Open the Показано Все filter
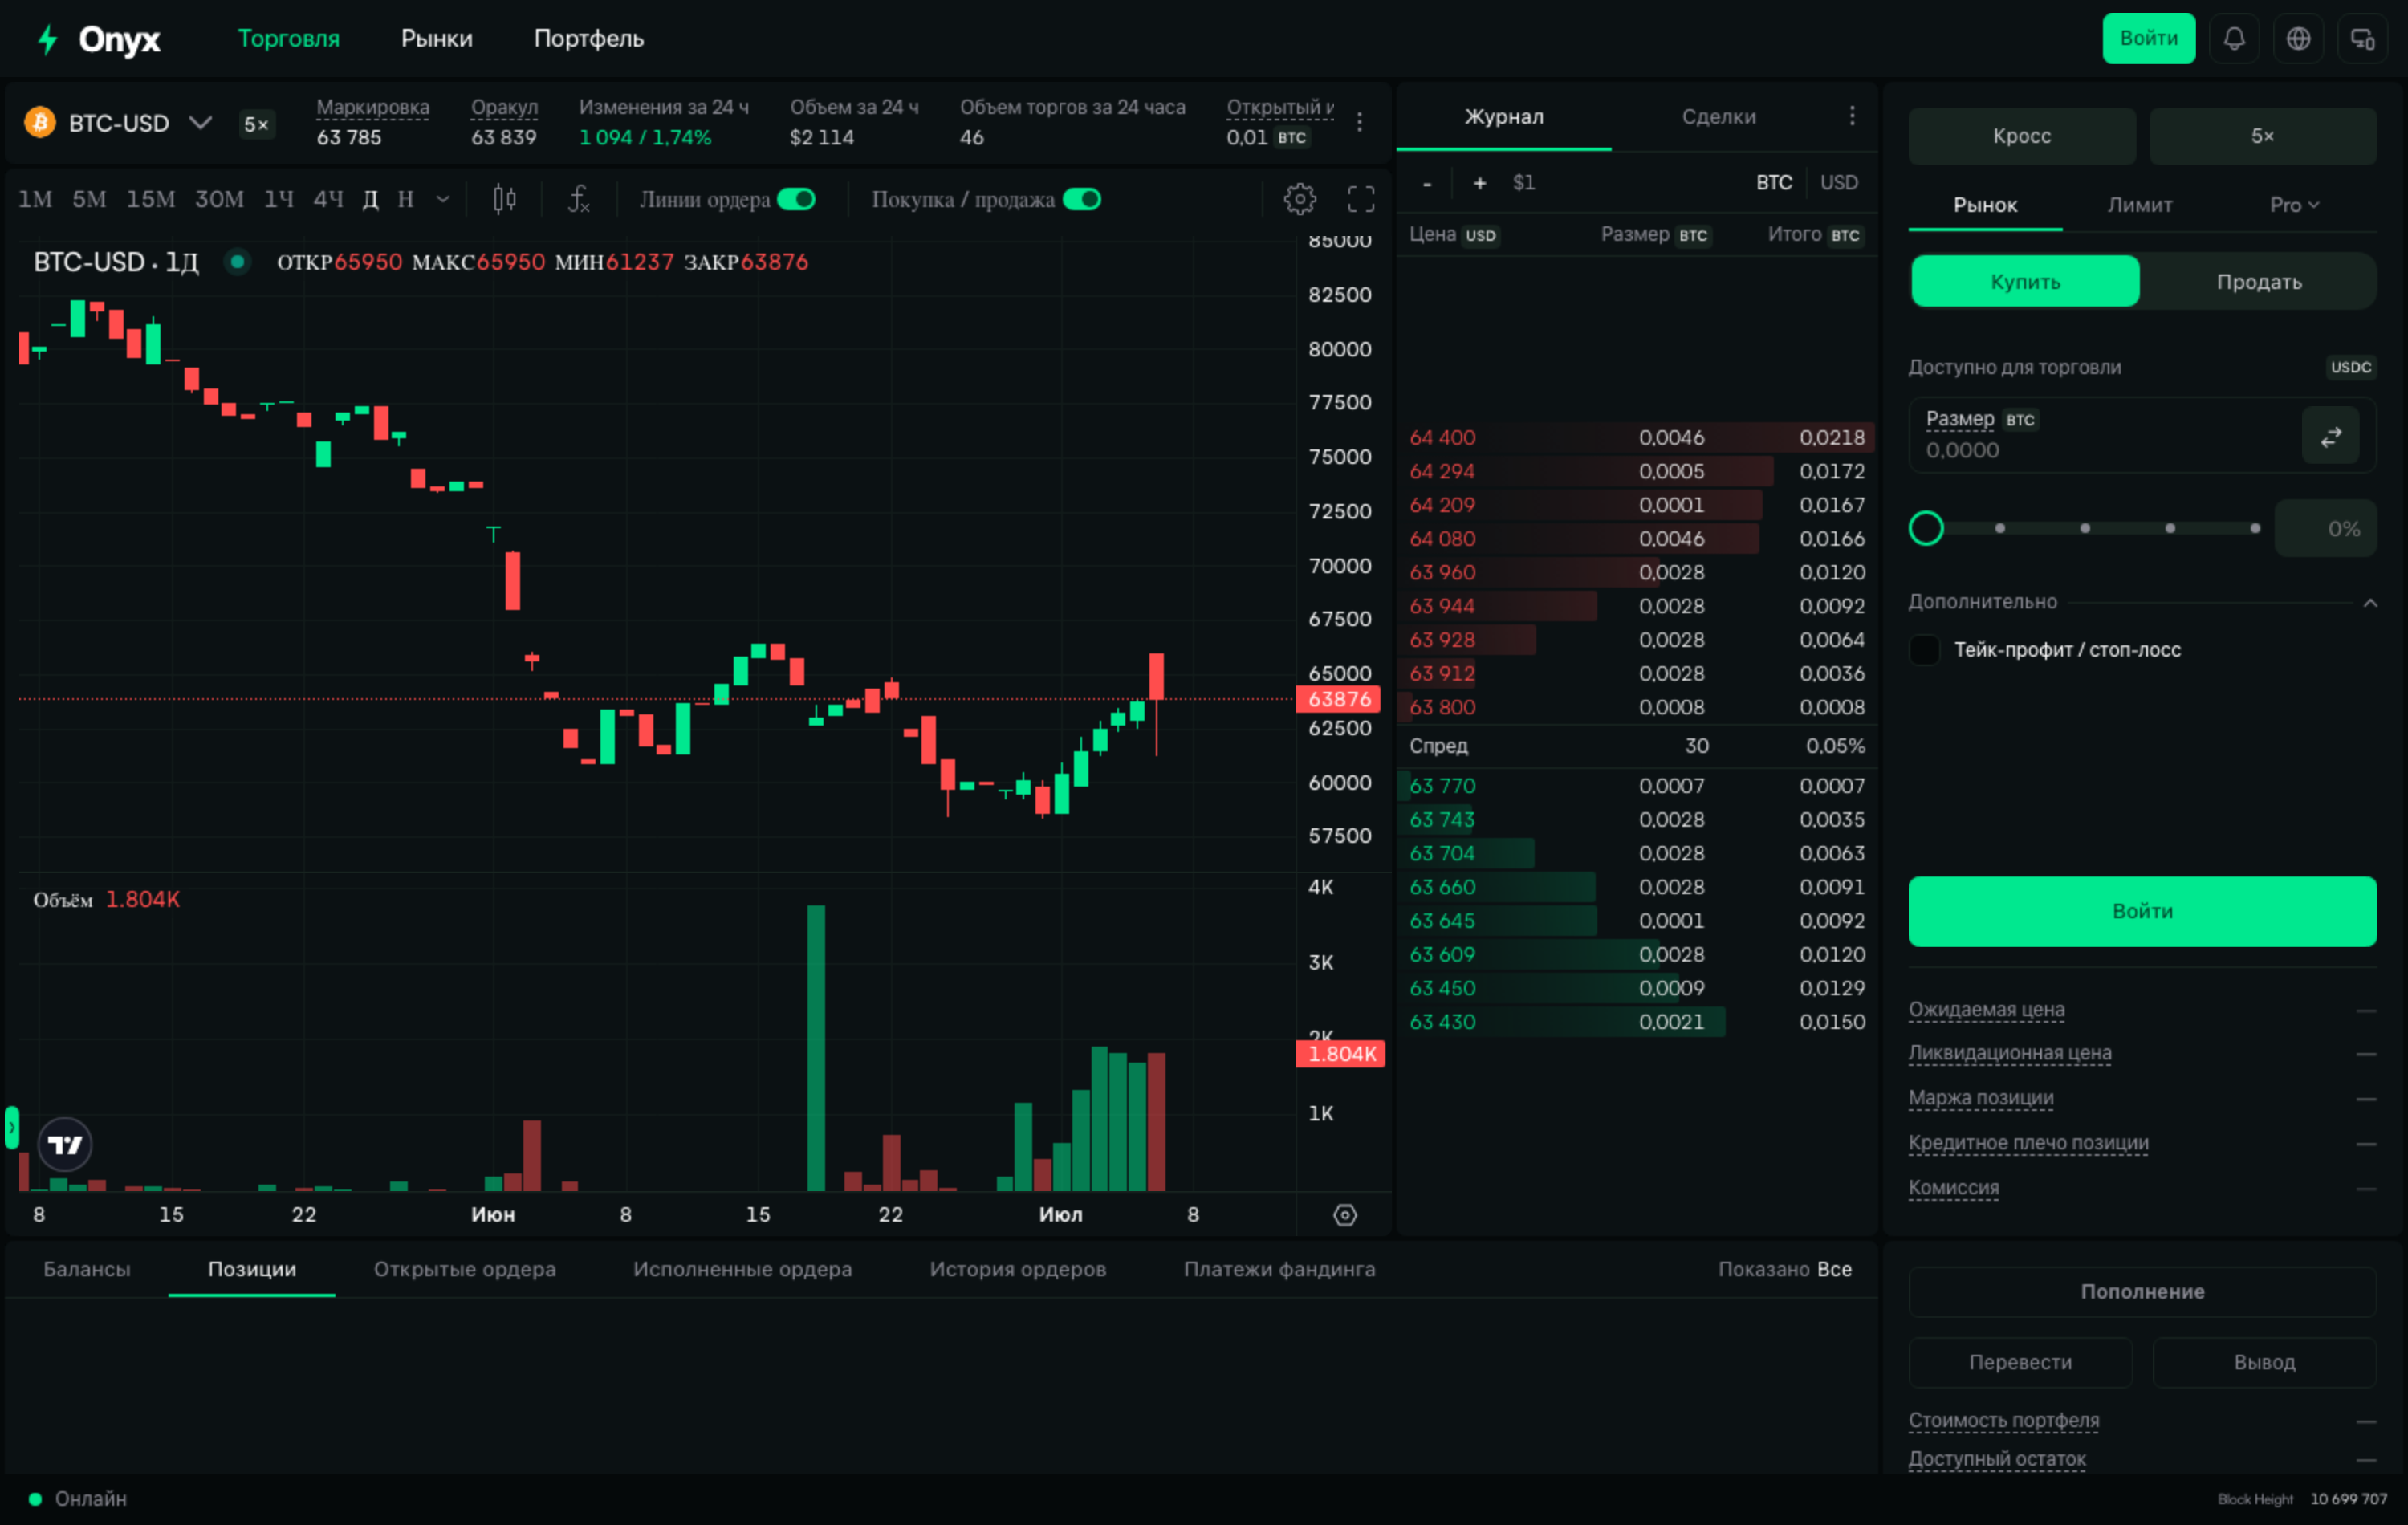This screenshot has height=1525, width=2408. [x=1785, y=1269]
